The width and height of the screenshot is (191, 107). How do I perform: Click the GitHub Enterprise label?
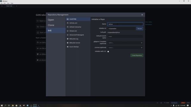pos(75,27)
